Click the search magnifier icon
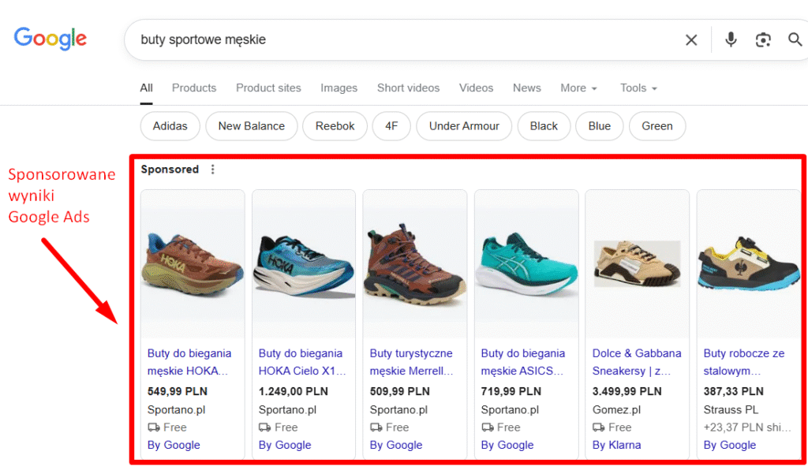The width and height of the screenshot is (808, 470). point(795,39)
